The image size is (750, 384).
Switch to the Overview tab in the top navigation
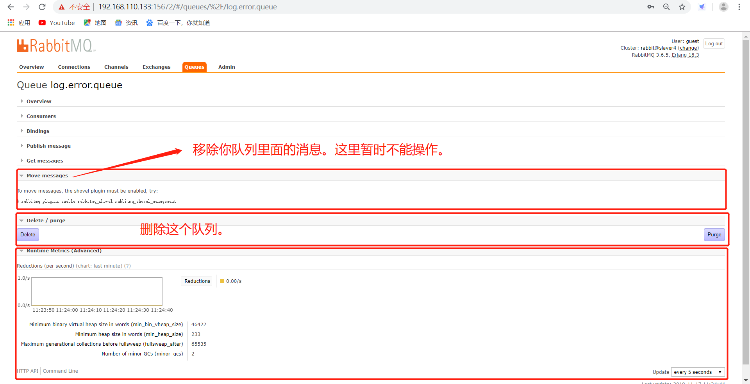click(32, 67)
